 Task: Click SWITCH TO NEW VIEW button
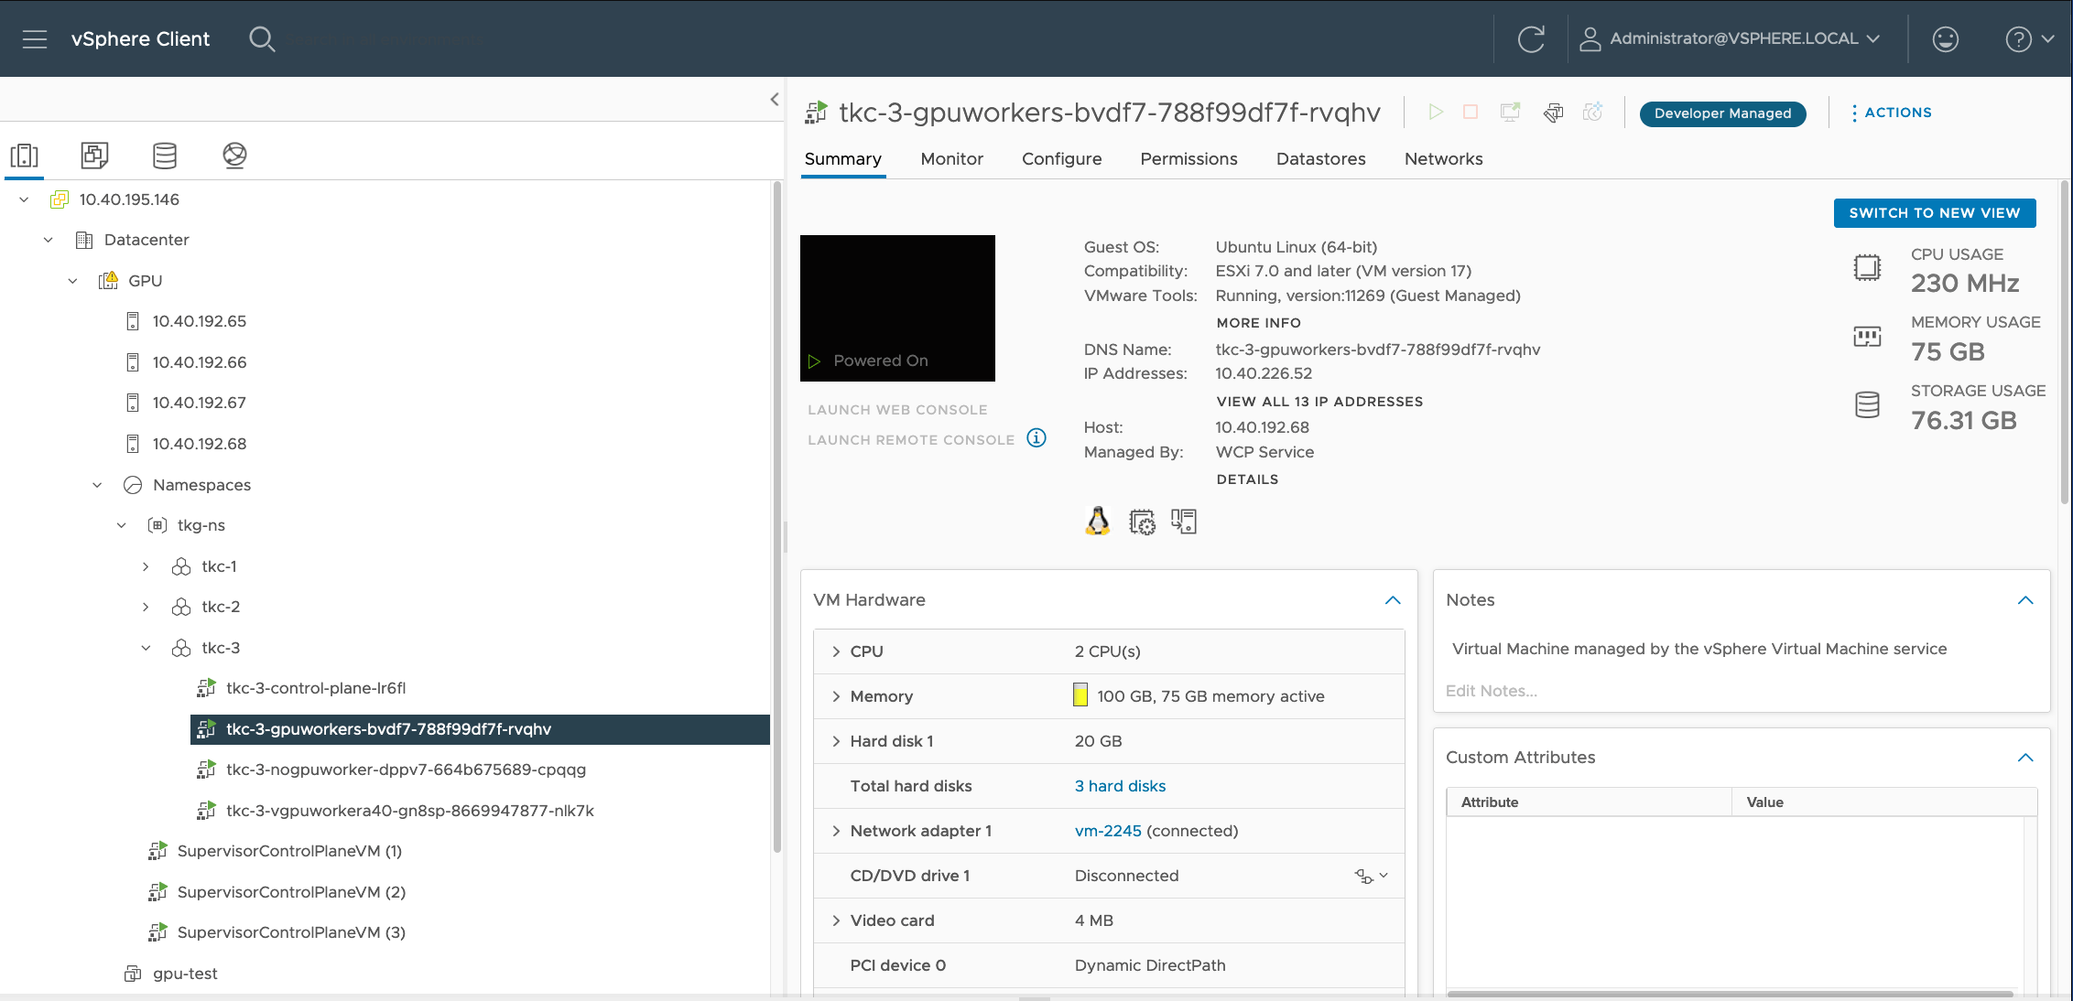click(1935, 213)
